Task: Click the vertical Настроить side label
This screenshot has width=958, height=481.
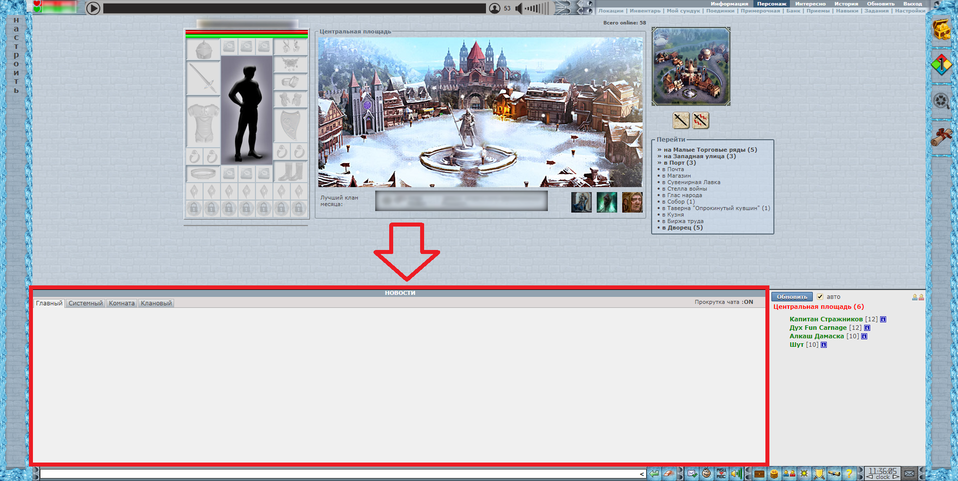Action: (16, 55)
